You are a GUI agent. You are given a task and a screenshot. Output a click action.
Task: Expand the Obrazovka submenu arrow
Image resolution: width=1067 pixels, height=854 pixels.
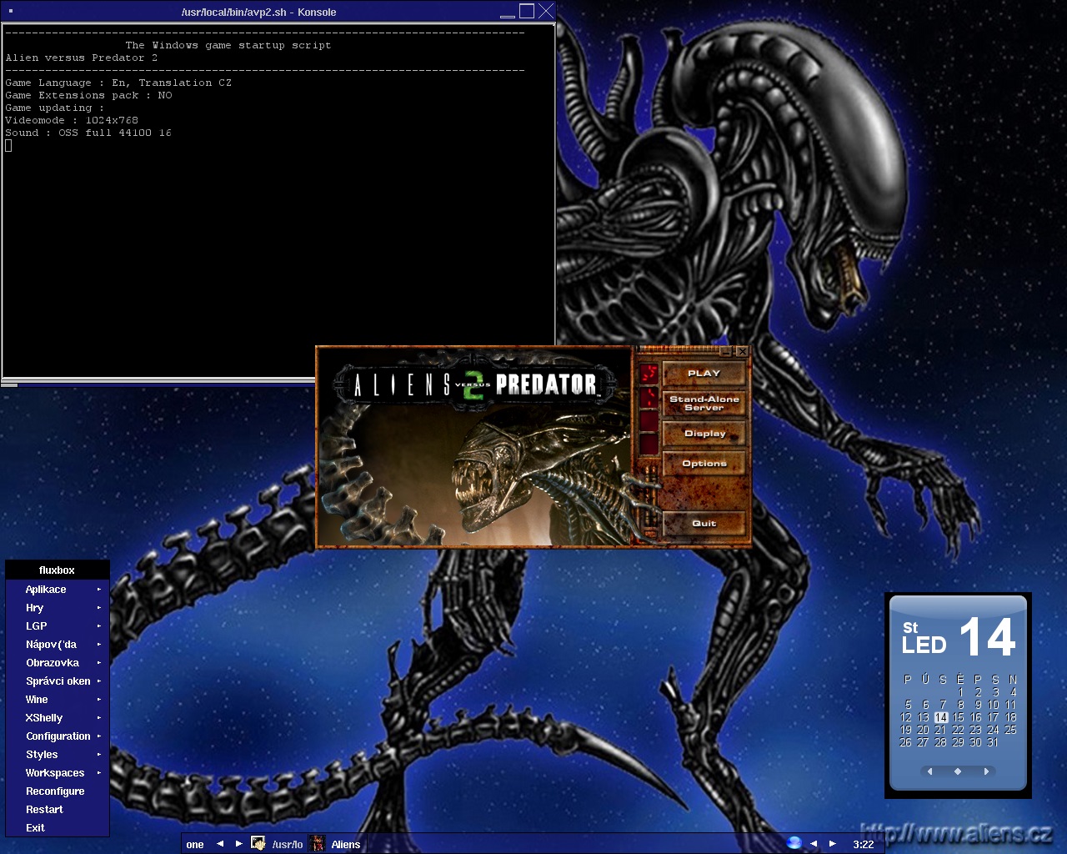pyautogui.click(x=98, y=663)
